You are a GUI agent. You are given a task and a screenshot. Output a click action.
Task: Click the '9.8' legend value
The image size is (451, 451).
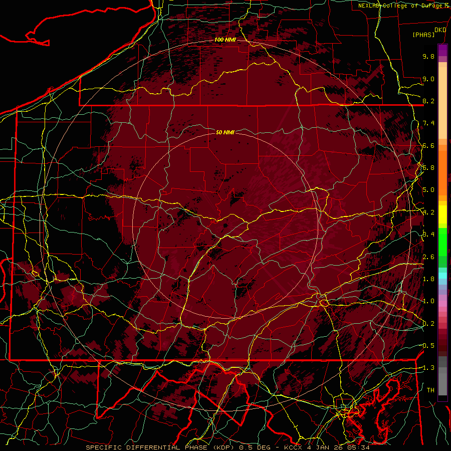[x=428, y=56]
